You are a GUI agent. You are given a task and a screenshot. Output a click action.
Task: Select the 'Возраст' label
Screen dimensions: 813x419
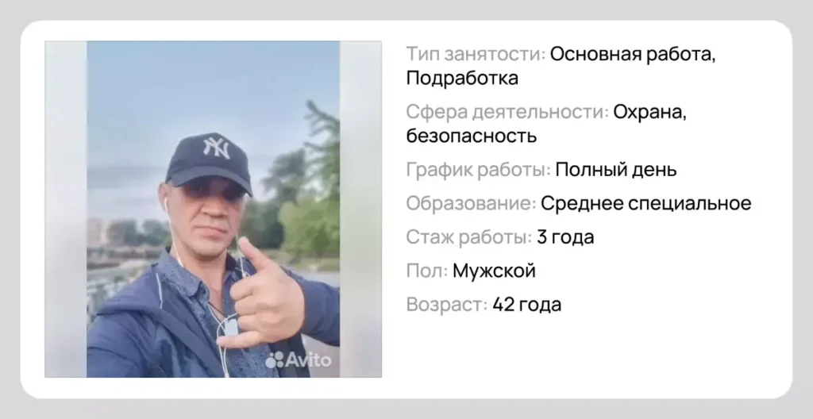pos(446,305)
